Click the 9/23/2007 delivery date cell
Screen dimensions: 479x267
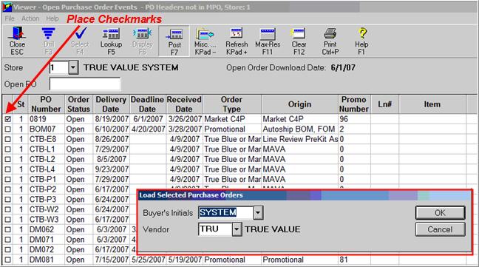pyautogui.click(x=111, y=169)
